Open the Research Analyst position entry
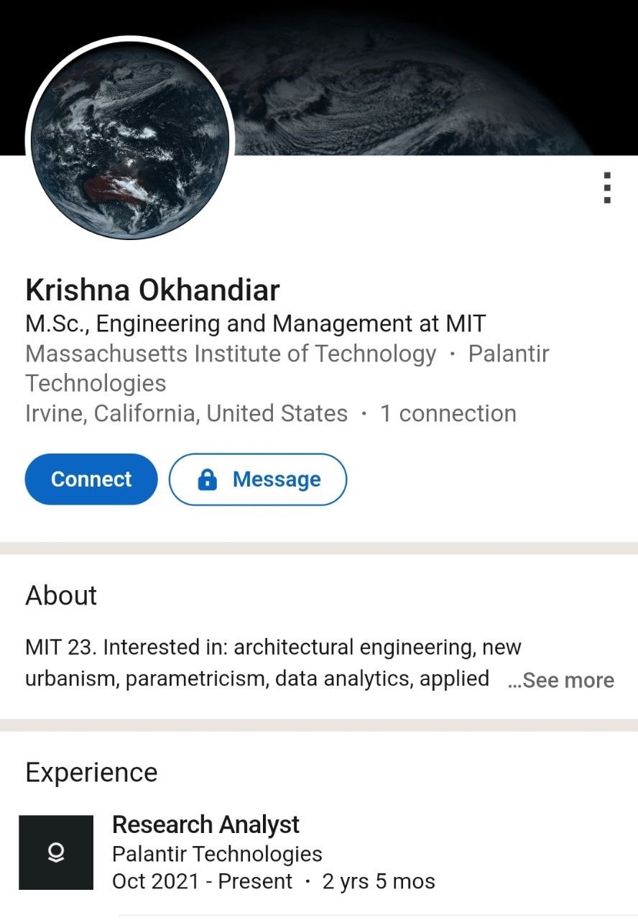638x920 pixels. [205, 824]
